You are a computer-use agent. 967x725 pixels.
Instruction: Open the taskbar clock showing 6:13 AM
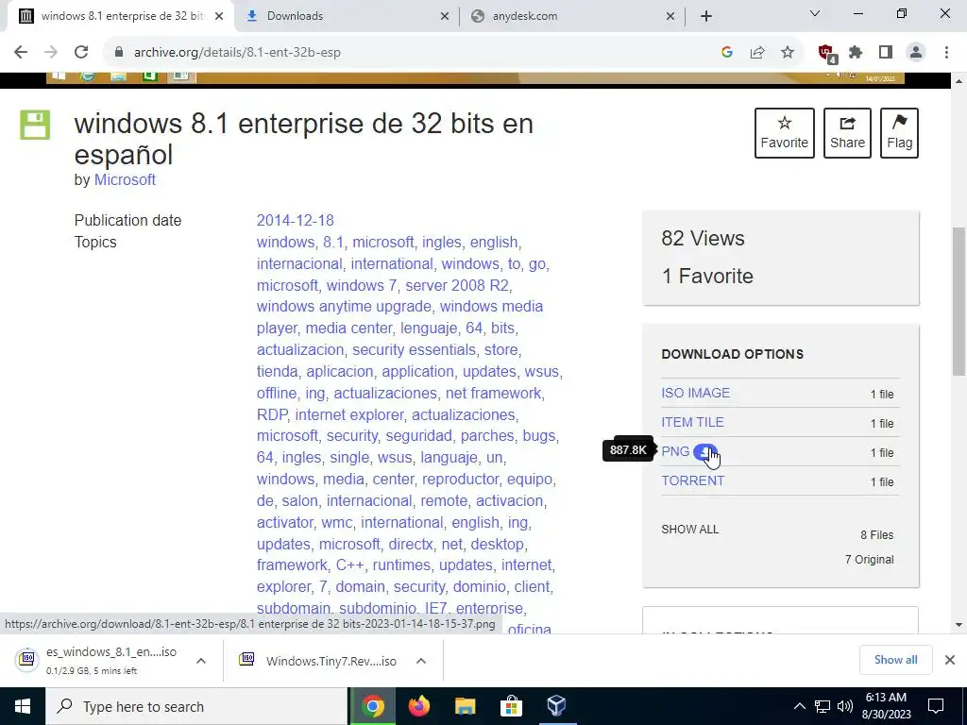886,706
